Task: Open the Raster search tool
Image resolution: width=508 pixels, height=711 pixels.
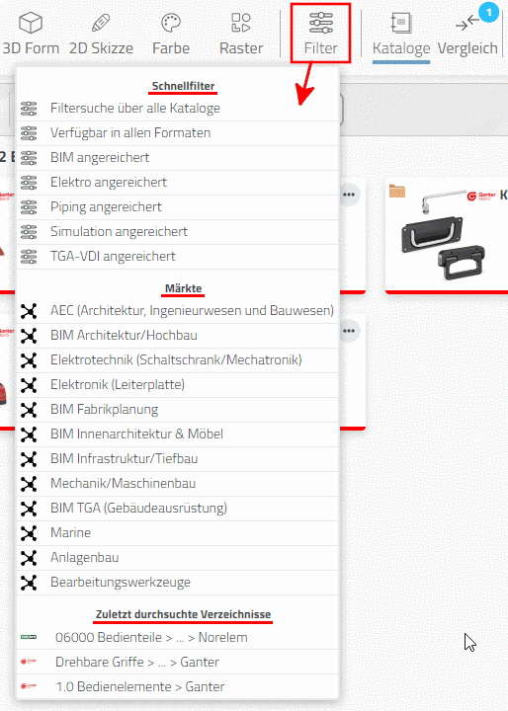Action: click(x=241, y=34)
